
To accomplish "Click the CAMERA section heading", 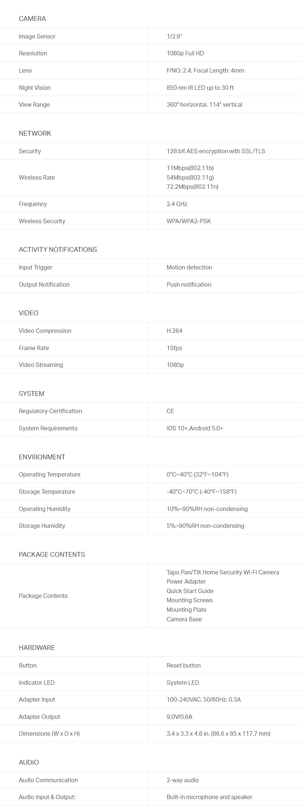I will pos(32,19).
